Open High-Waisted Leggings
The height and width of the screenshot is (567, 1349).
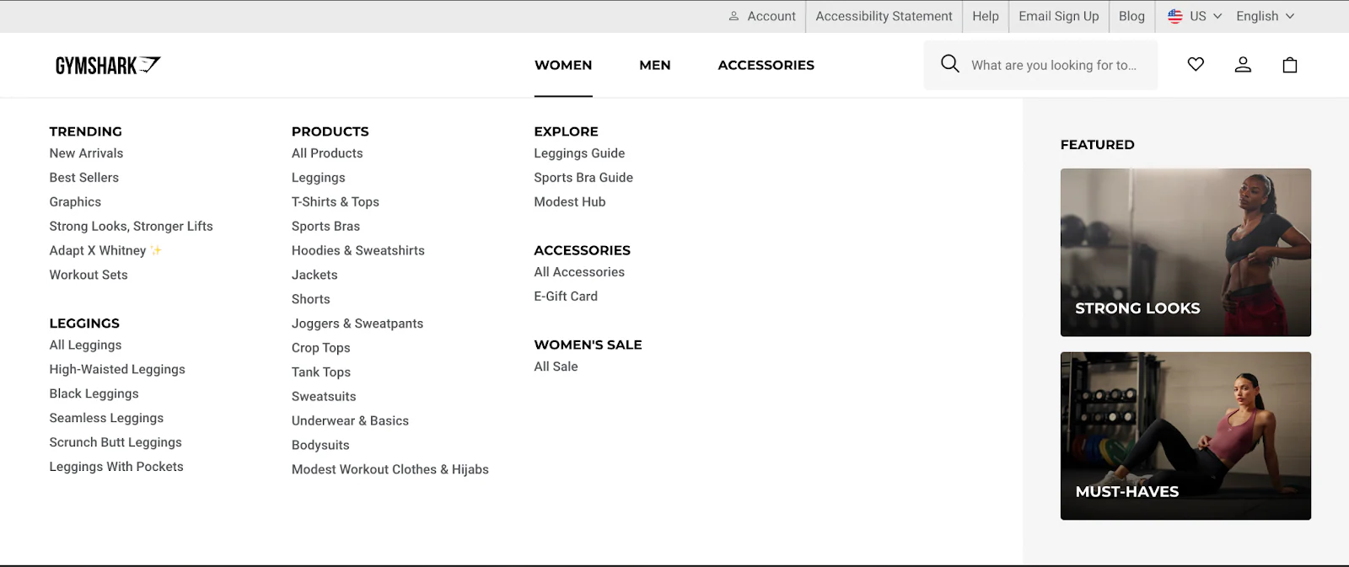click(117, 370)
